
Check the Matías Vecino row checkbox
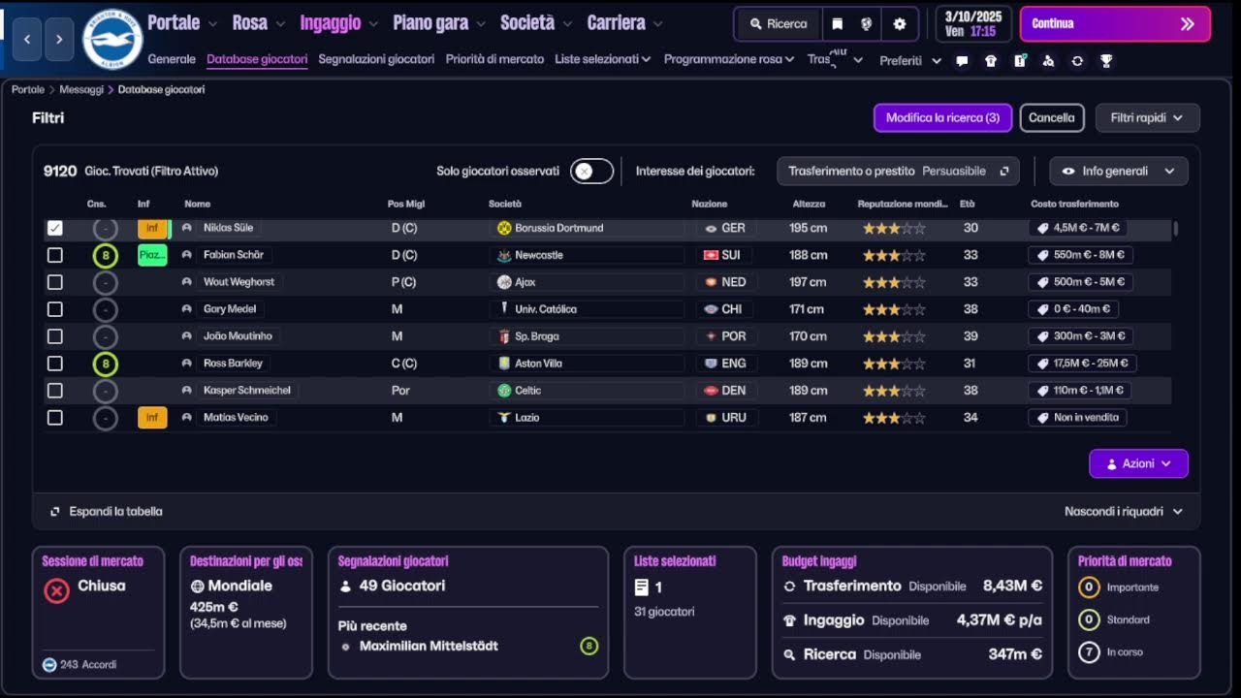tap(55, 418)
